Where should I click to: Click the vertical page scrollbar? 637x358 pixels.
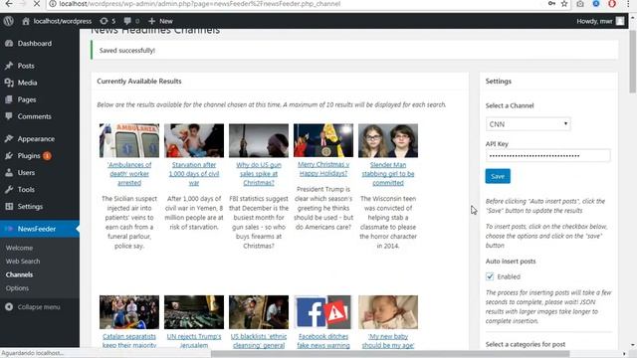[633, 61]
